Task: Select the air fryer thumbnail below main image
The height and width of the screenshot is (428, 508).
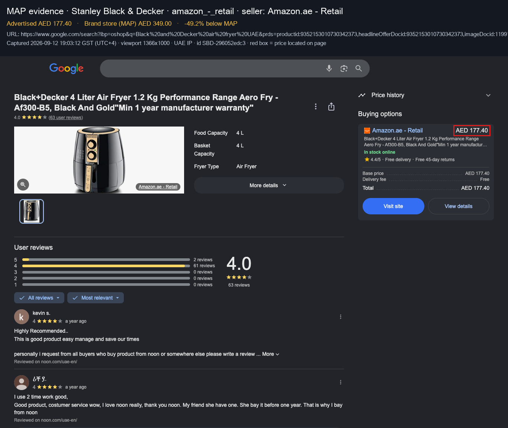Action: pos(32,211)
